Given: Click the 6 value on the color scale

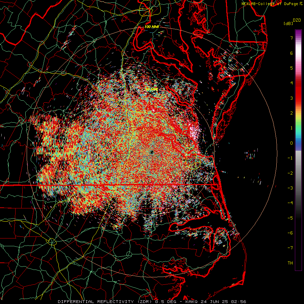Looking at the screenshot, I should 292,53.
